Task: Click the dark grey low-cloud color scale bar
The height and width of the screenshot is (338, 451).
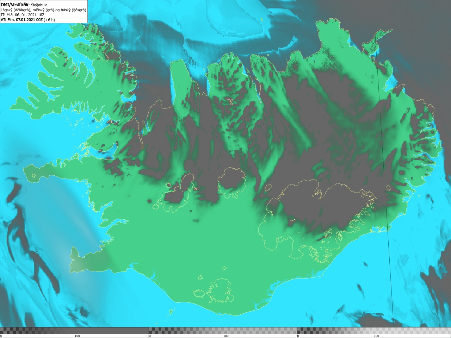Action: pos(74,330)
